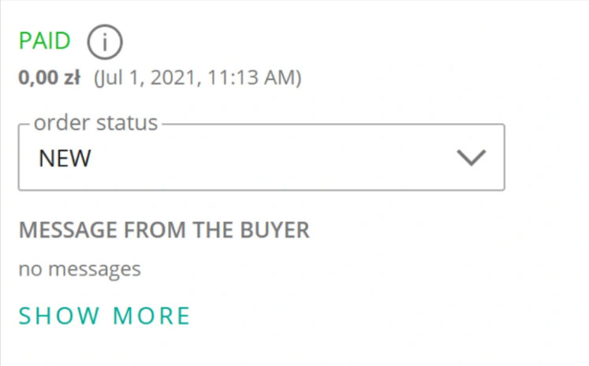Select the NEW value in order status
The image size is (589, 366).
(65, 159)
